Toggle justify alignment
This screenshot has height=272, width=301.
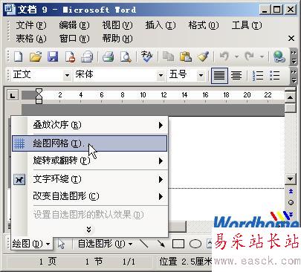pyautogui.click(x=219, y=75)
